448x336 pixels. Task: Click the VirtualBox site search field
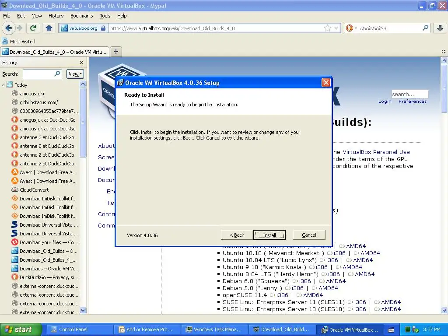[409, 94]
